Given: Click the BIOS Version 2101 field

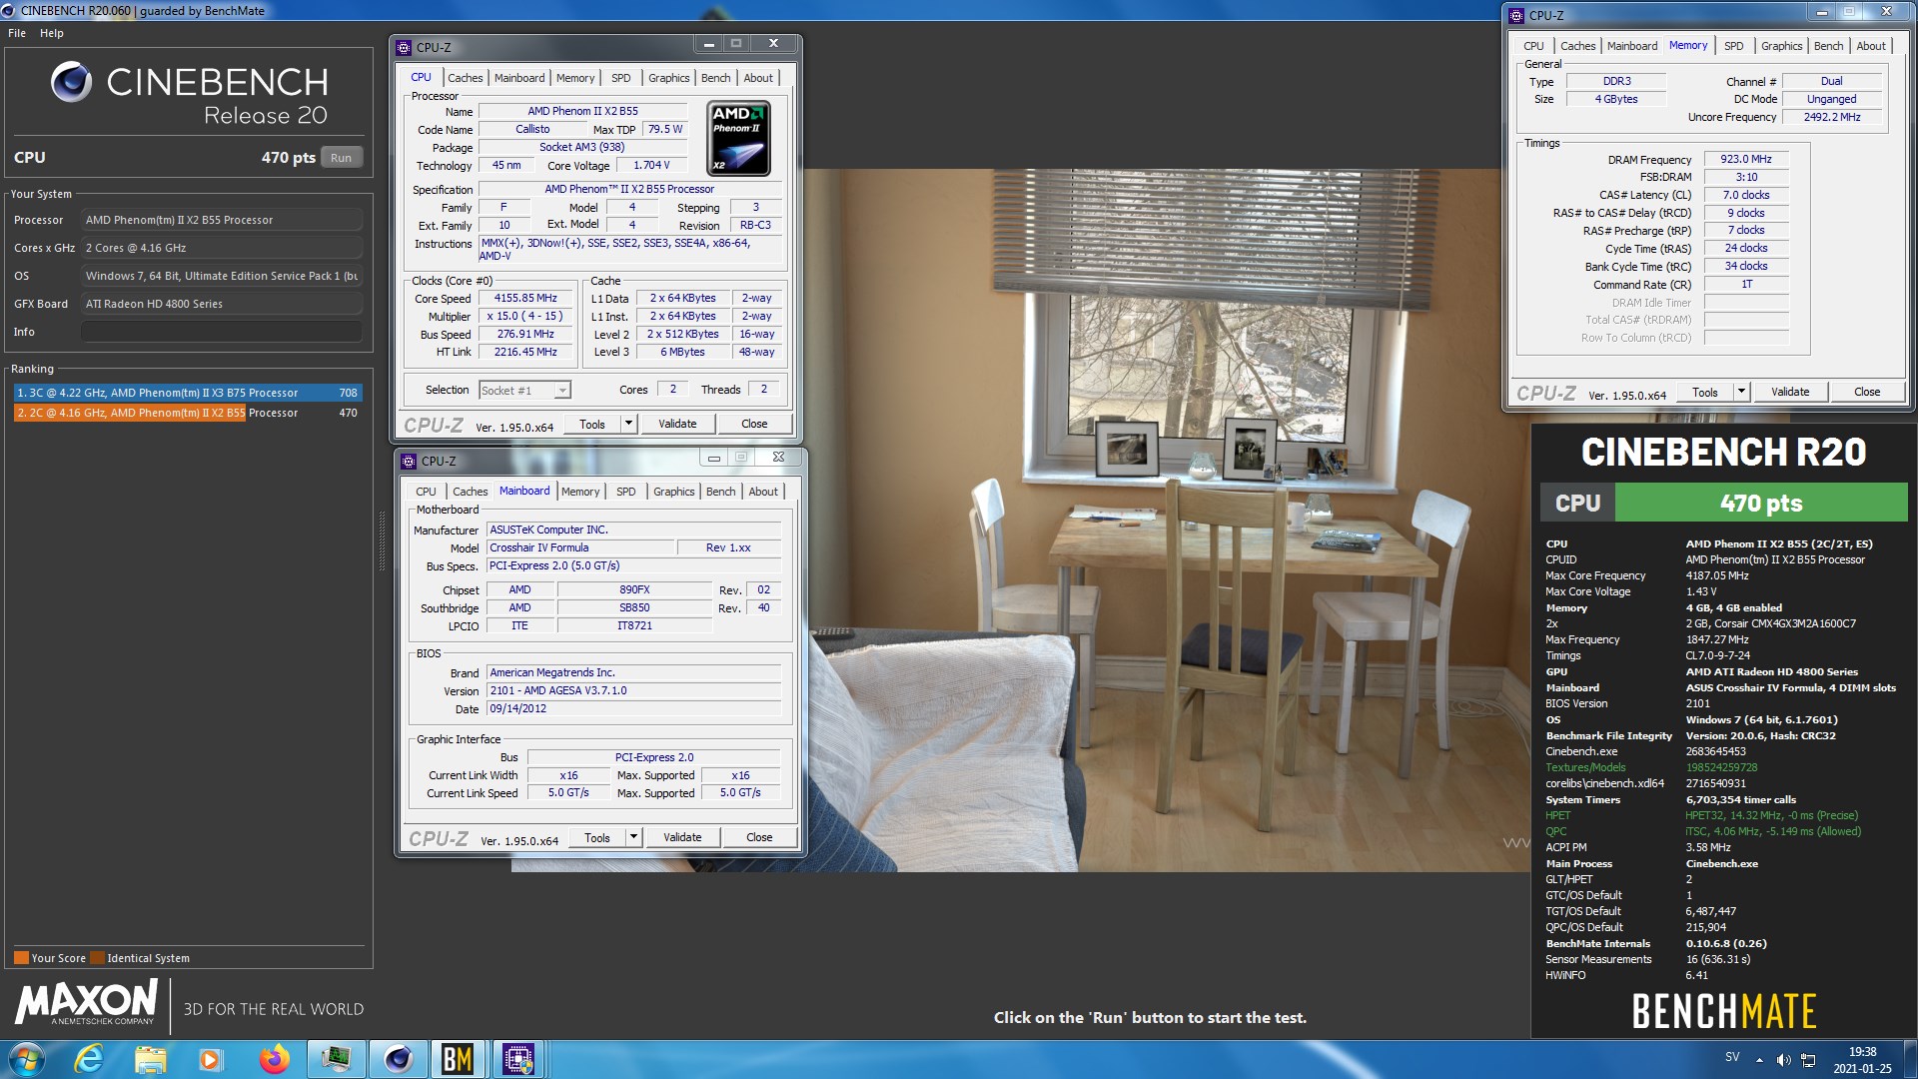Looking at the screenshot, I should tap(633, 690).
